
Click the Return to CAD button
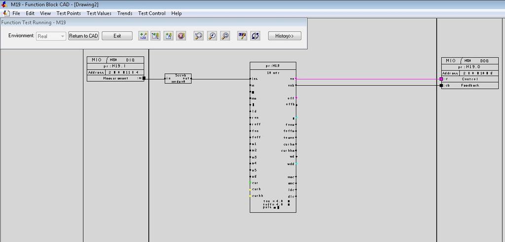pos(84,36)
